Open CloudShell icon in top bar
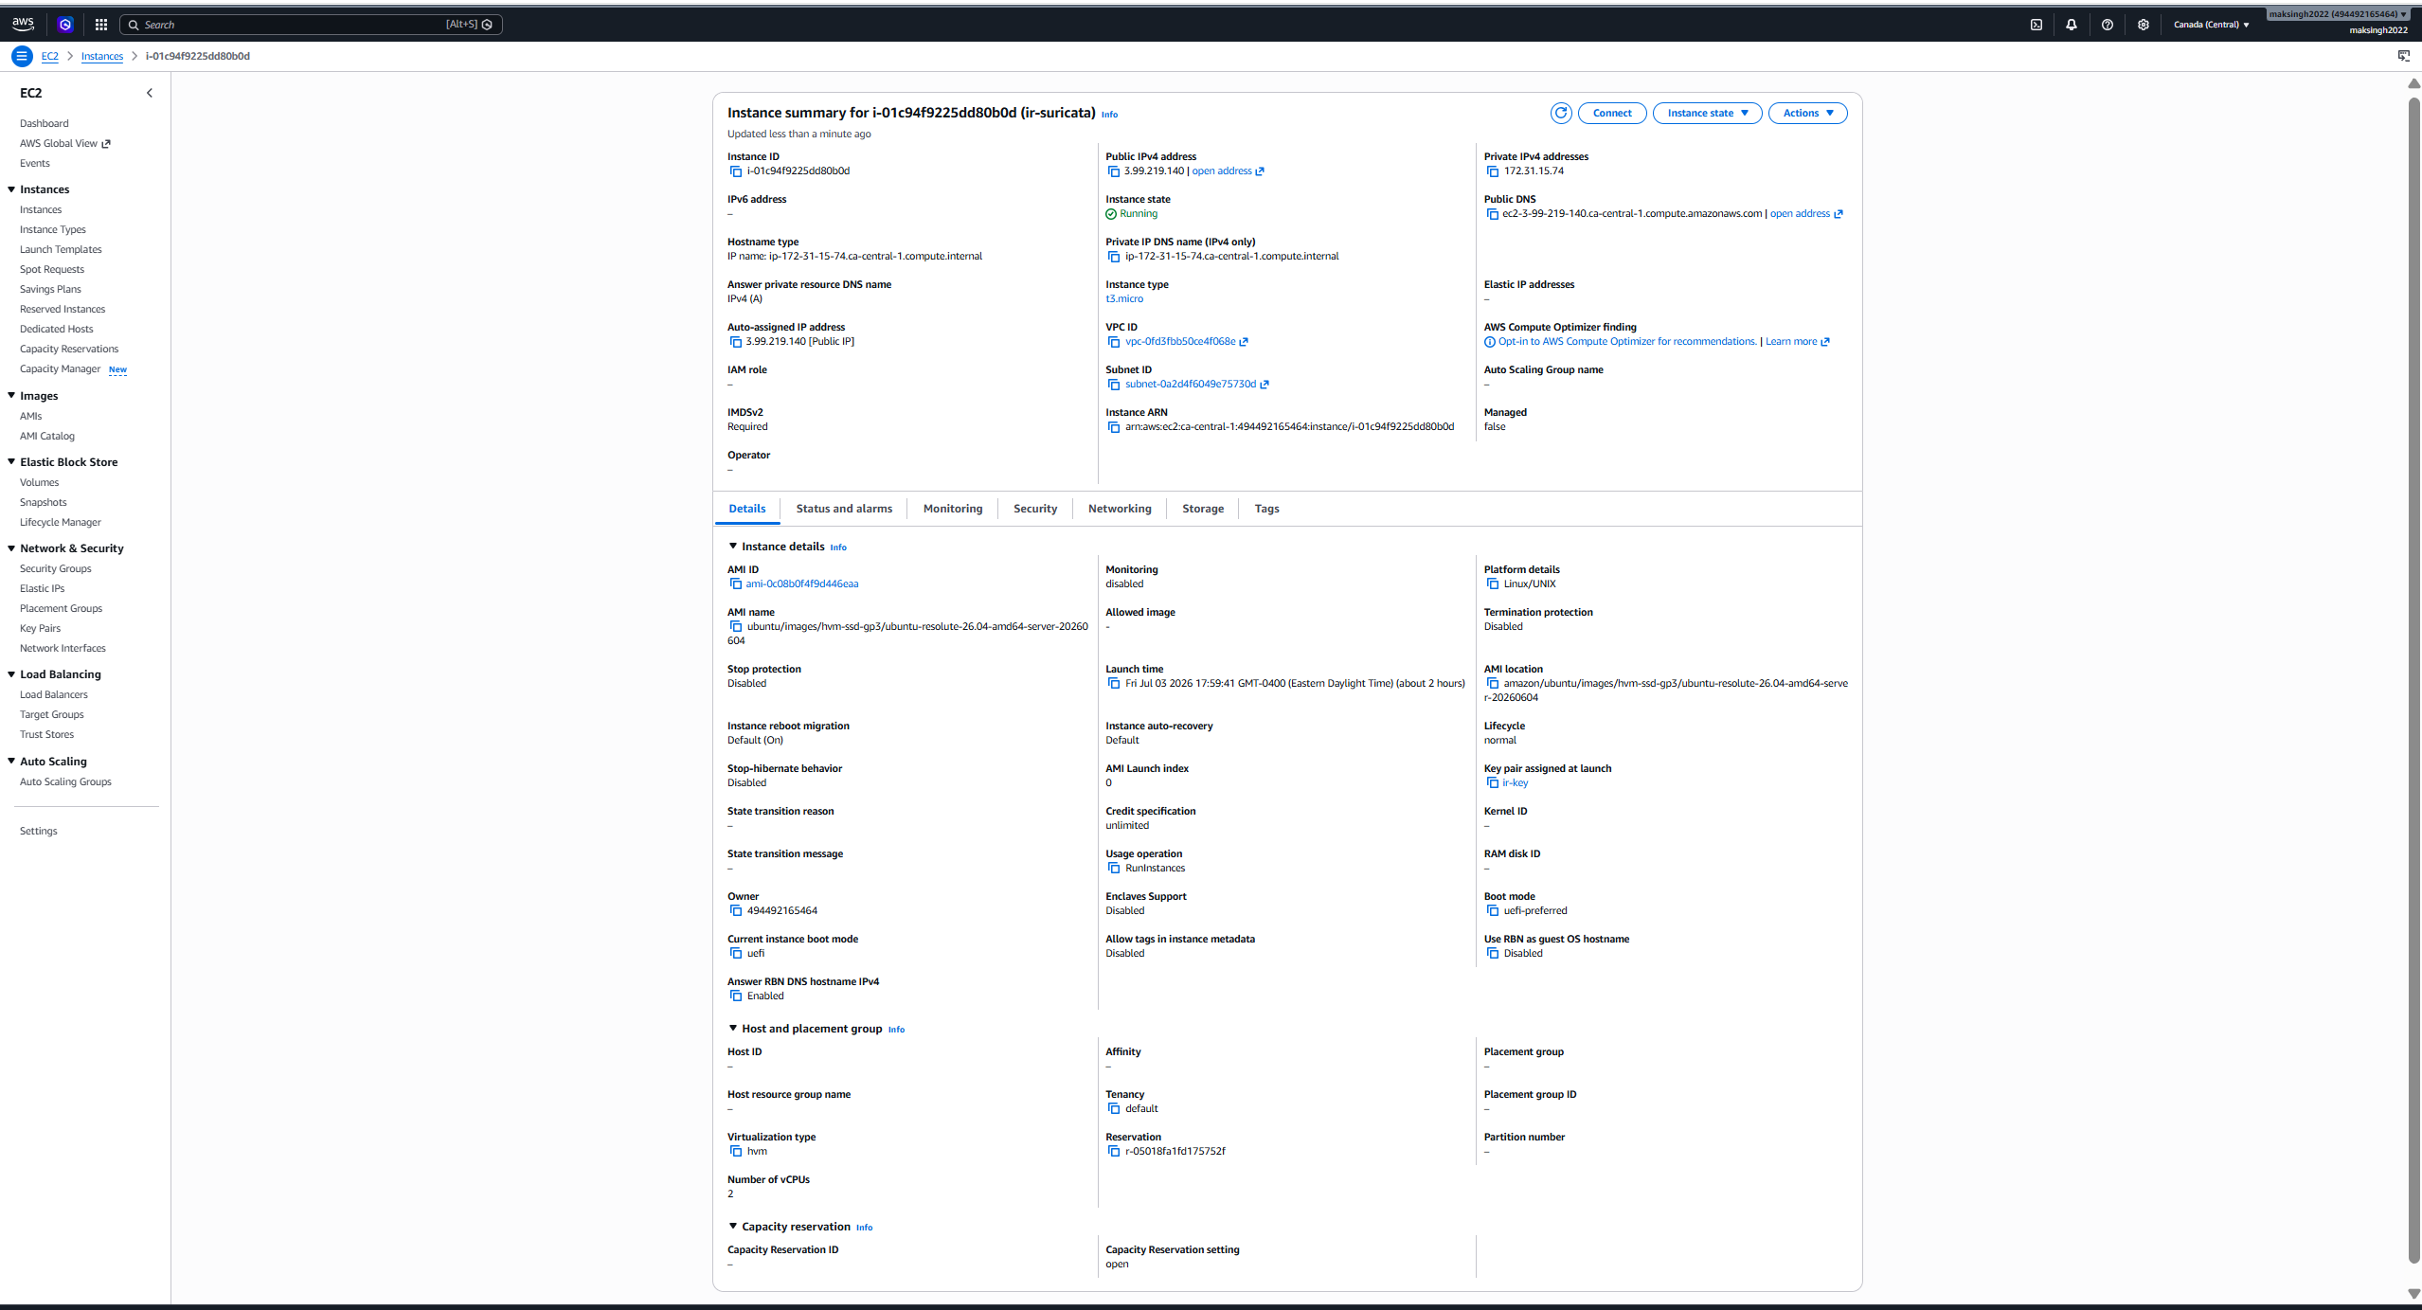Image resolution: width=2422 pixels, height=1310 pixels. pos(2036,25)
